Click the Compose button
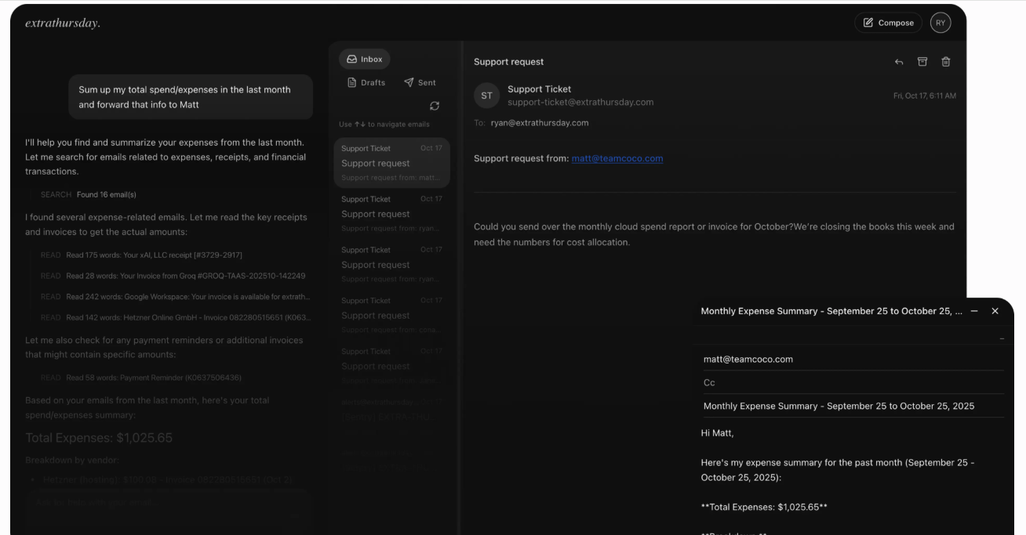1026x535 pixels. pos(888,23)
